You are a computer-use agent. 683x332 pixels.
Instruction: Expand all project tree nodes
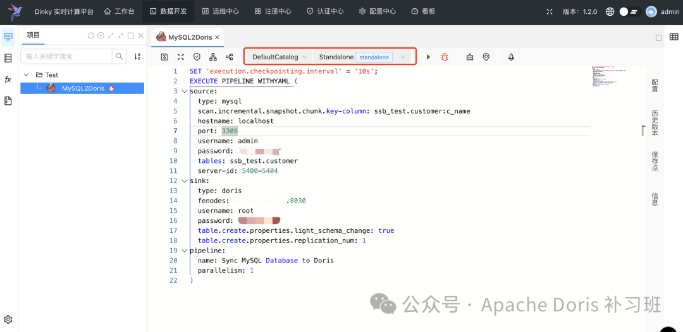(111, 35)
